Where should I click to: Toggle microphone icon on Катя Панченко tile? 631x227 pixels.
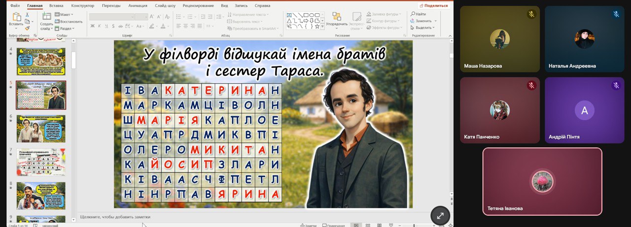(x=531, y=86)
